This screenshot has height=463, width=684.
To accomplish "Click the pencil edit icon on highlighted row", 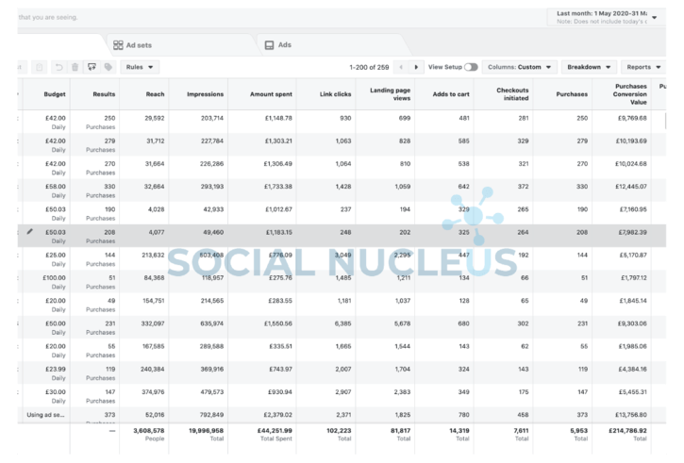I will tap(29, 231).
